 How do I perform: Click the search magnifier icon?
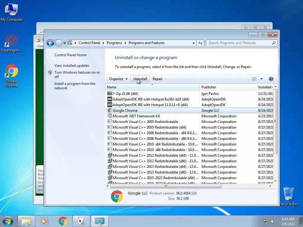[274, 43]
